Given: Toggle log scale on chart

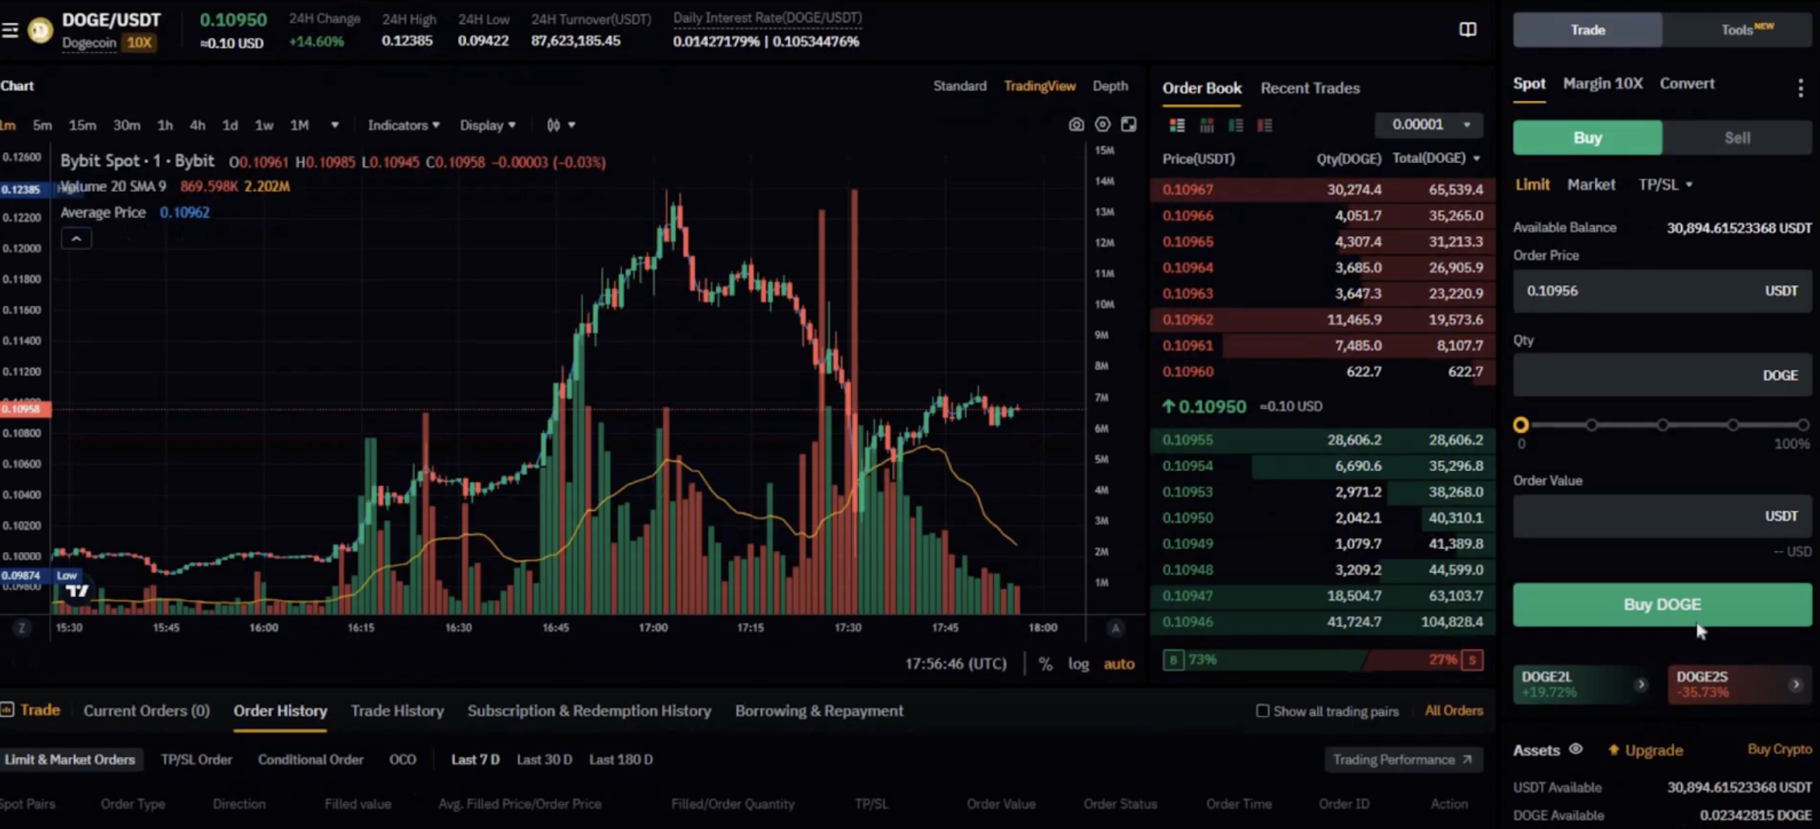Looking at the screenshot, I should [x=1078, y=664].
